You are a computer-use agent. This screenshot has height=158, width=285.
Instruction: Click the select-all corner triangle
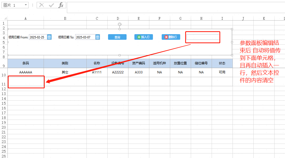tap(5, 18)
